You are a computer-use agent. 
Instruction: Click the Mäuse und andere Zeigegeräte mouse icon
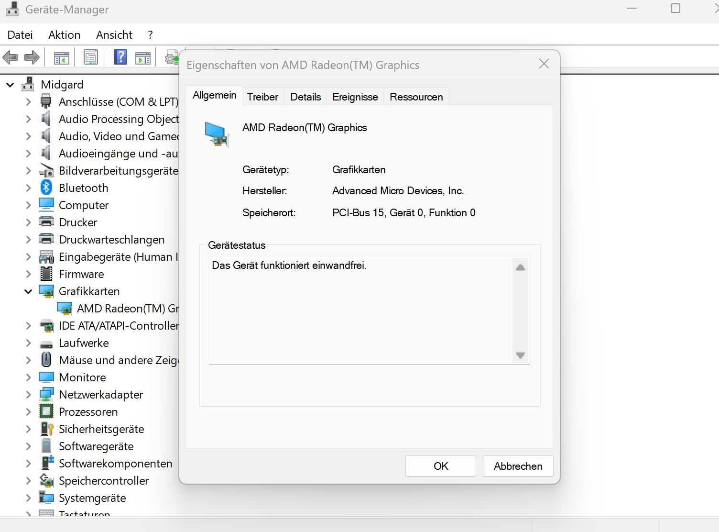point(46,359)
